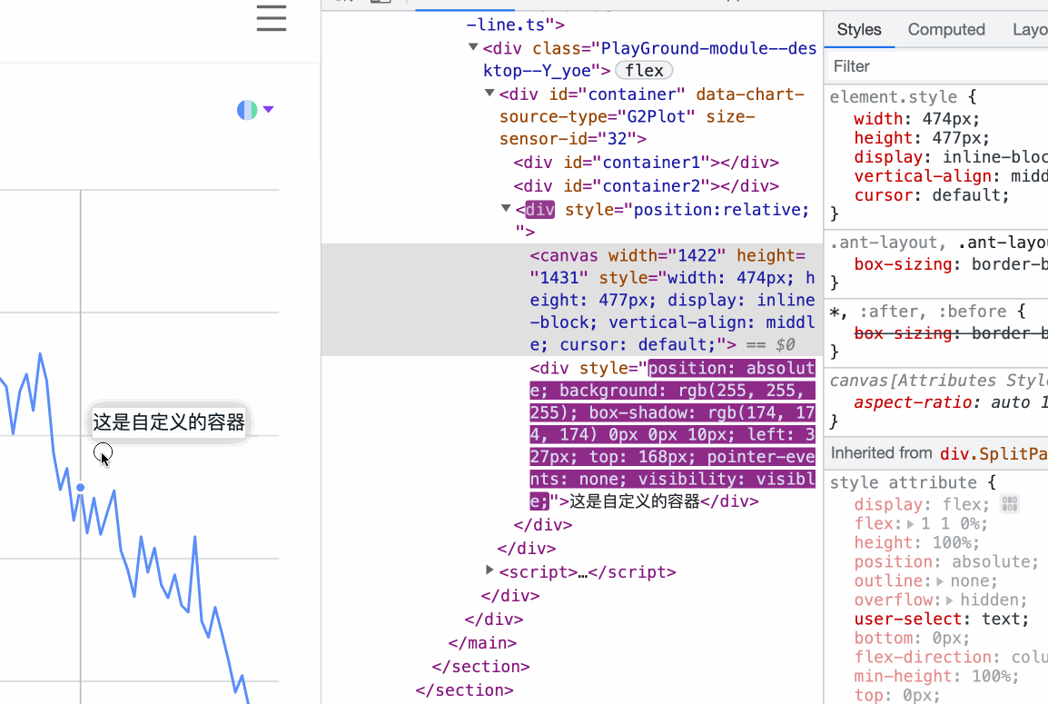Edit the vertical-align property in element.style

click(x=923, y=176)
